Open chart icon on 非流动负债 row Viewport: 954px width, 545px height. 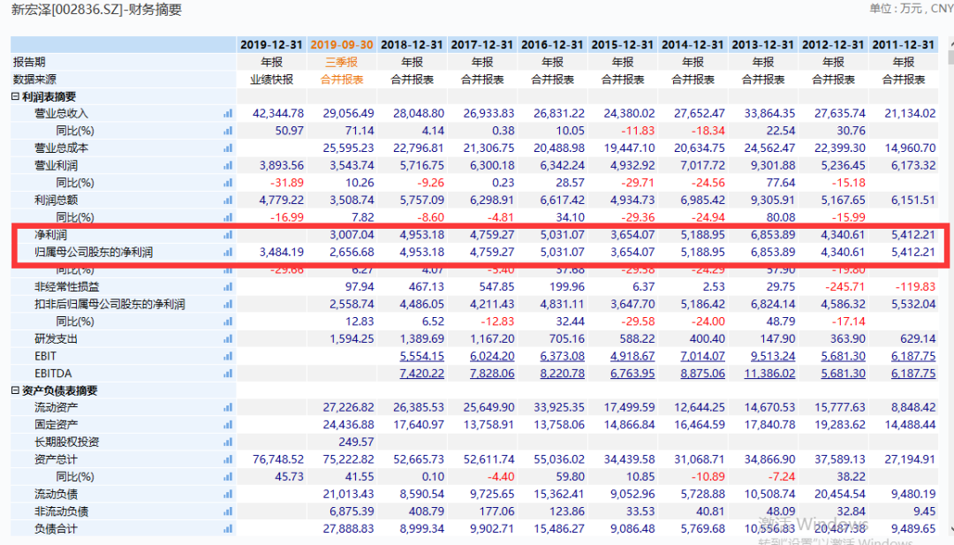(x=228, y=511)
